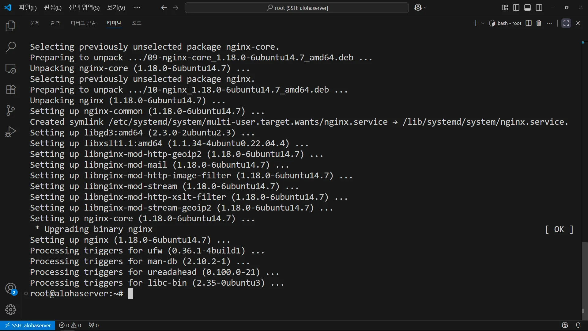The width and height of the screenshot is (588, 331).
Task: Split the terminal pane
Action: click(529, 23)
